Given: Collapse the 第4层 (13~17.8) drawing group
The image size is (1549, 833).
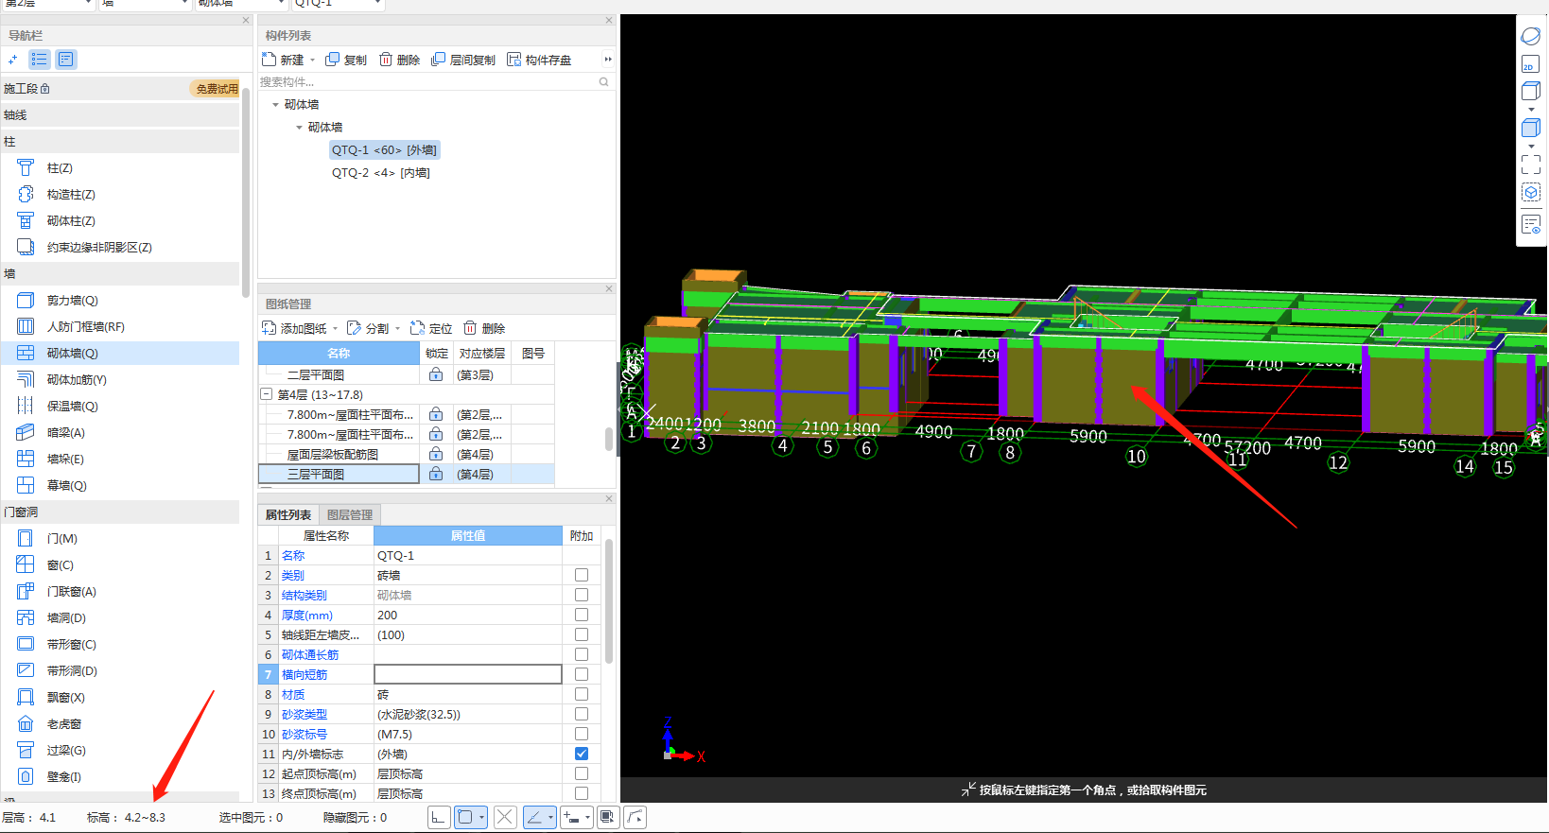Looking at the screenshot, I should pyautogui.click(x=267, y=394).
